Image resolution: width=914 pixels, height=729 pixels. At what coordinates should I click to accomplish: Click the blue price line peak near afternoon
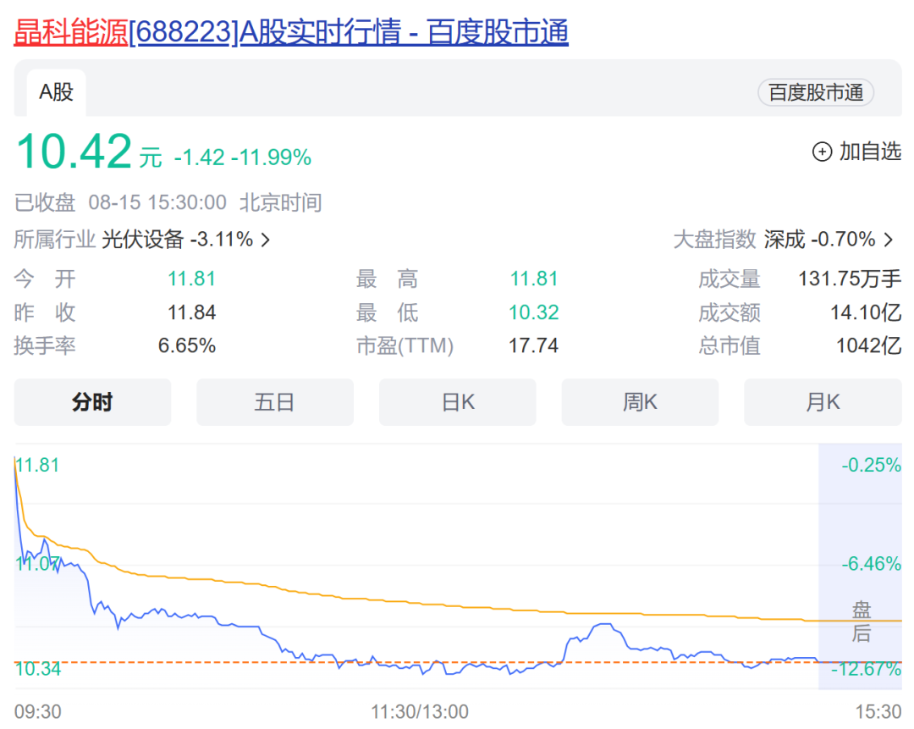tap(605, 625)
